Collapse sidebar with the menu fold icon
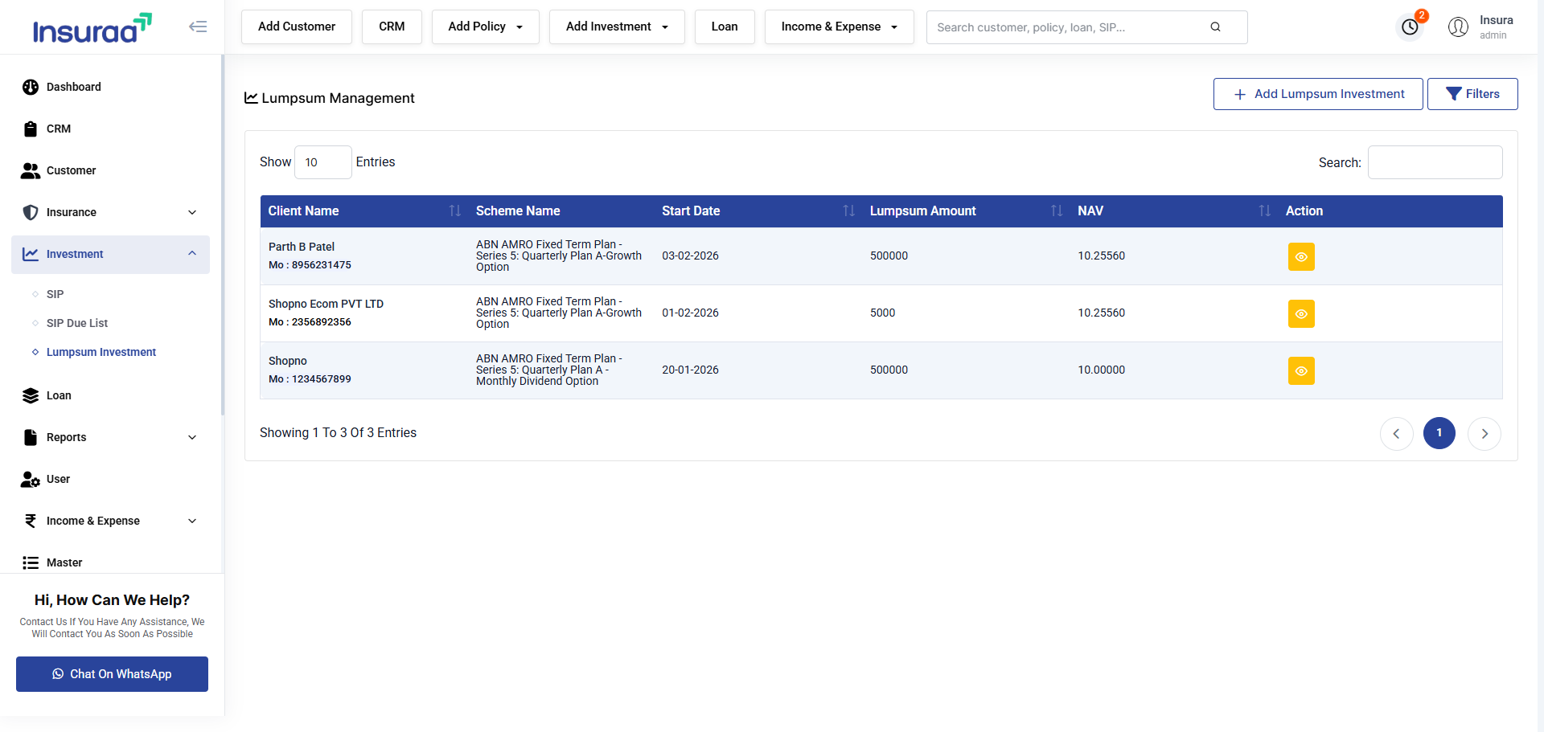 tap(198, 27)
